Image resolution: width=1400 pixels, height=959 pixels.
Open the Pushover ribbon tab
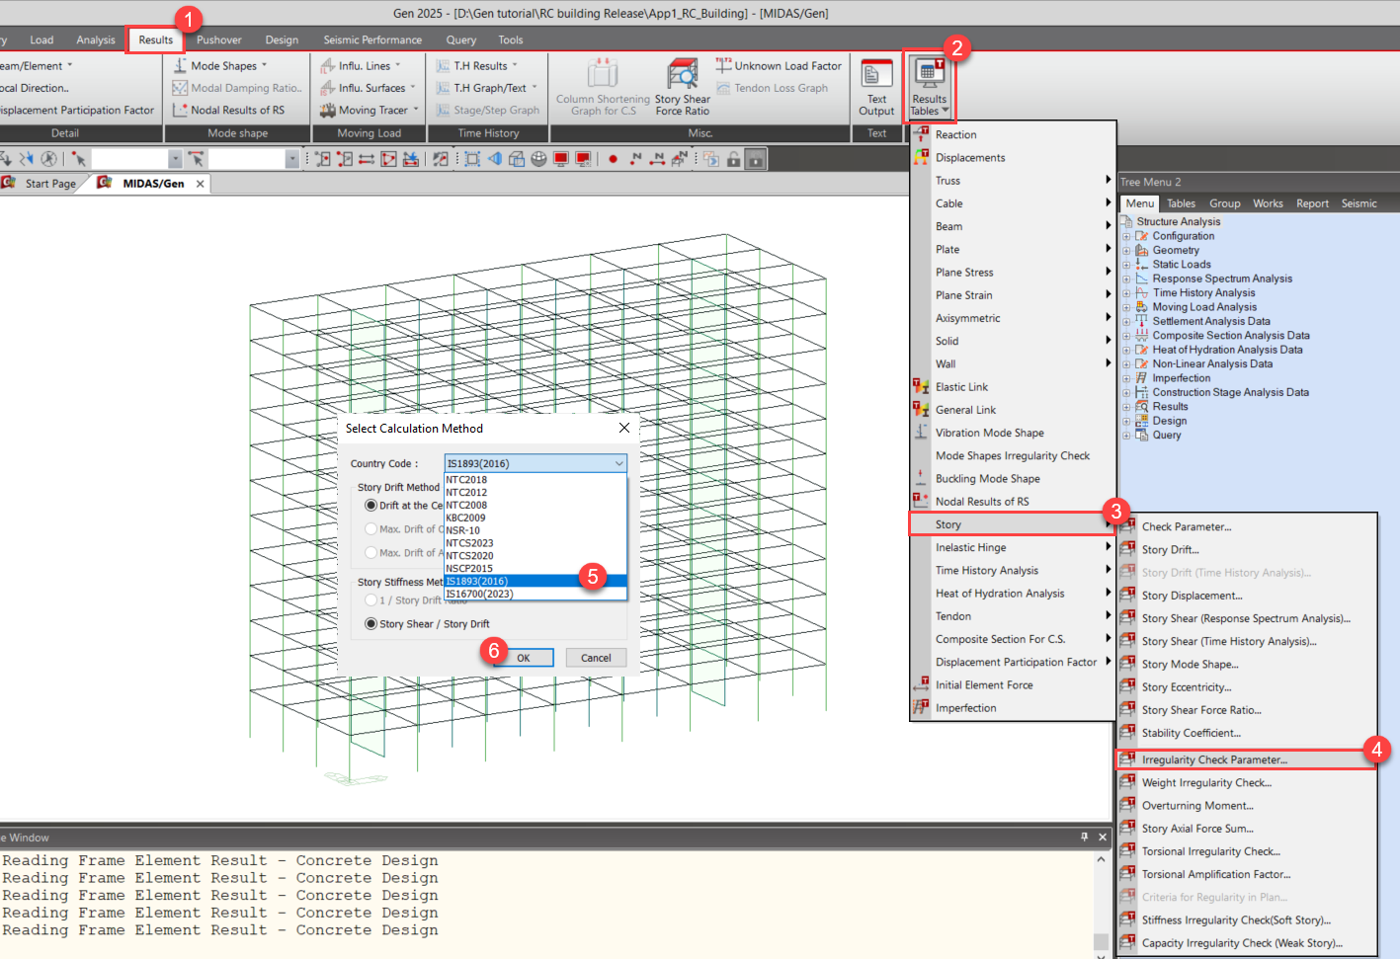(218, 40)
